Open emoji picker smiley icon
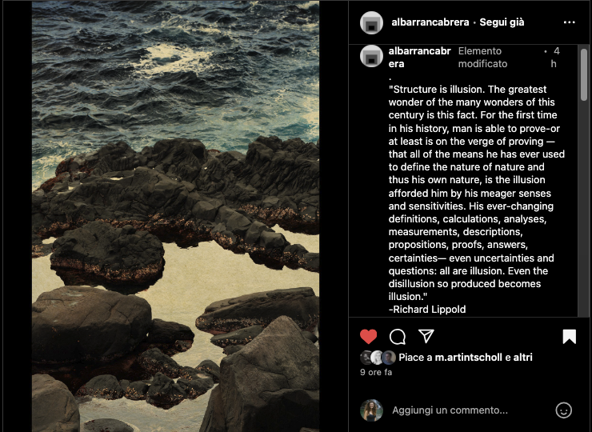The height and width of the screenshot is (432, 592). tap(564, 410)
